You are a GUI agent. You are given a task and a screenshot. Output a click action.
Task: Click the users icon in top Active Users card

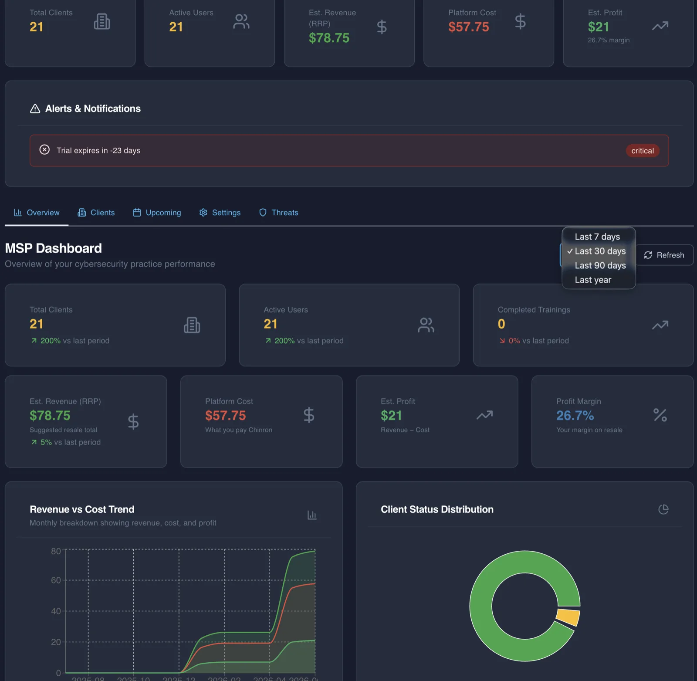tap(241, 21)
